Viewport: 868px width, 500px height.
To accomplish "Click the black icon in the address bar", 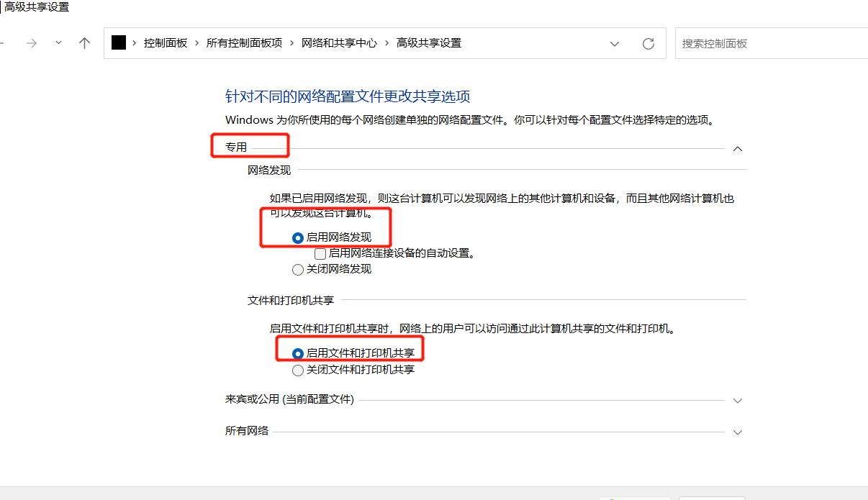I will 119,43.
